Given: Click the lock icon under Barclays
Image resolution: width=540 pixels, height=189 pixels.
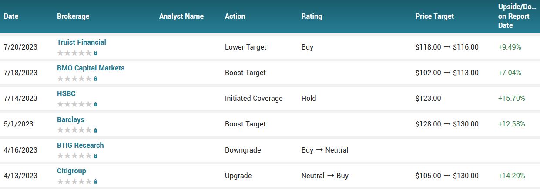Looking at the screenshot, I should tap(95, 130).
